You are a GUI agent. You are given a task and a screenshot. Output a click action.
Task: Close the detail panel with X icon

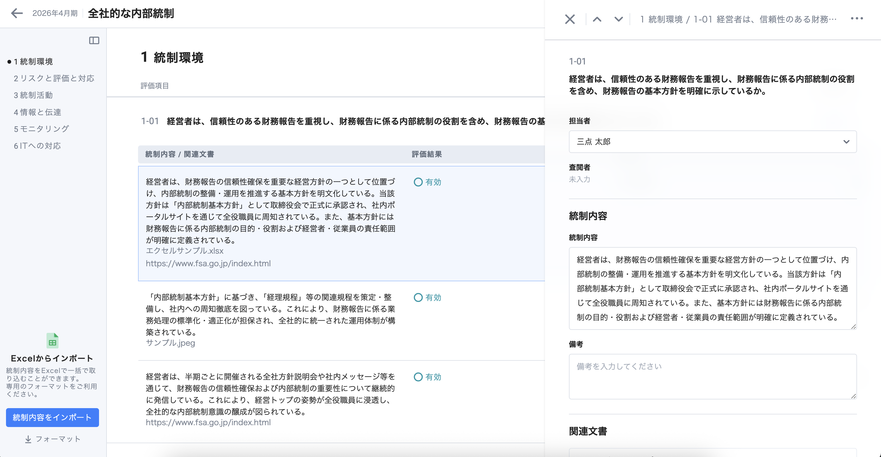click(x=570, y=19)
